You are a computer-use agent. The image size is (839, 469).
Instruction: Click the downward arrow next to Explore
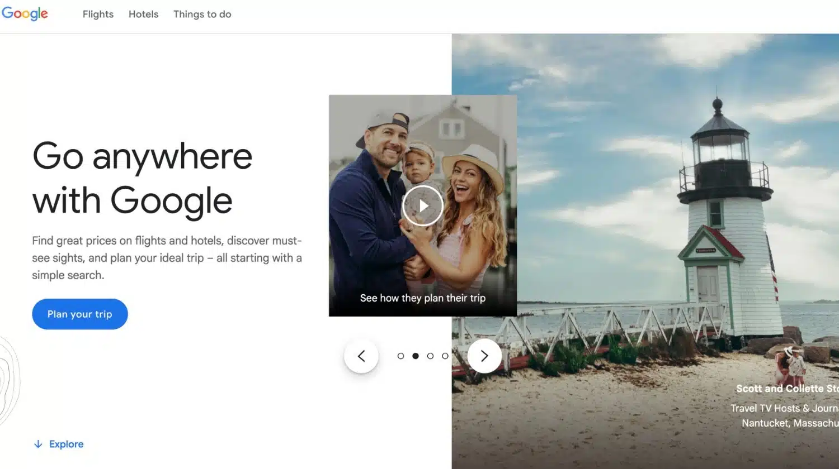coord(38,444)
